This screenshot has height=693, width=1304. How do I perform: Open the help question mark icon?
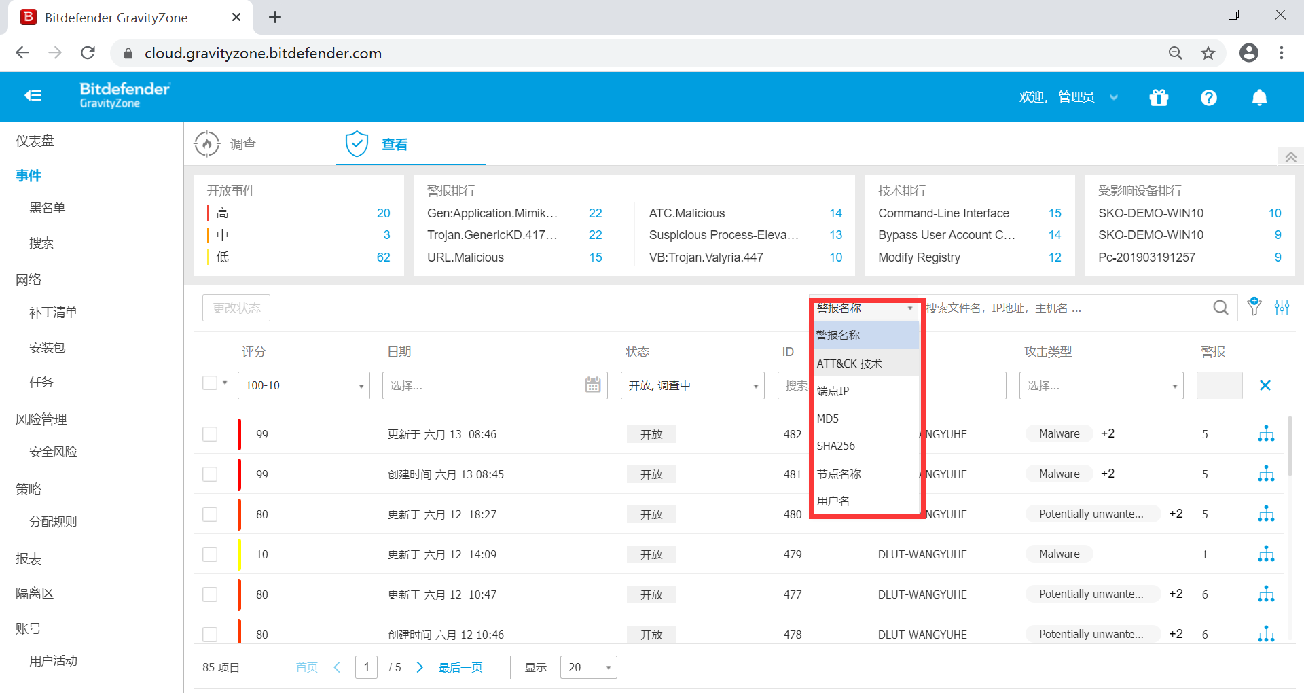click(1208, 98)
